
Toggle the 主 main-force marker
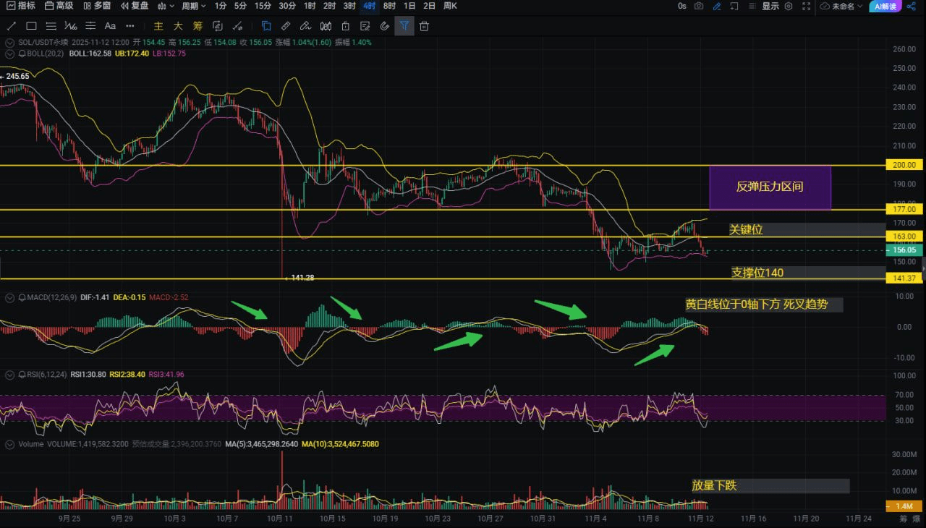click(x=158, y=26)
